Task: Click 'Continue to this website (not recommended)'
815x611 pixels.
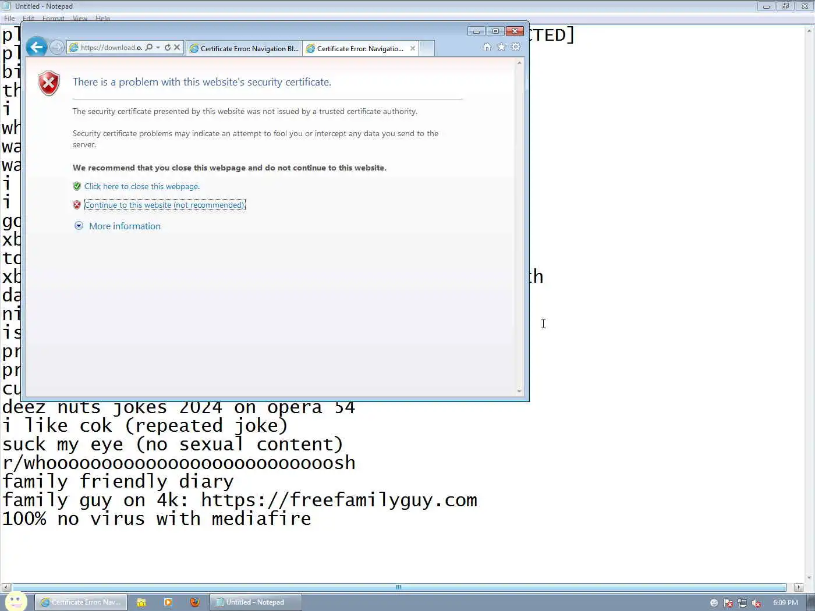Action: [x=165, y=205]
